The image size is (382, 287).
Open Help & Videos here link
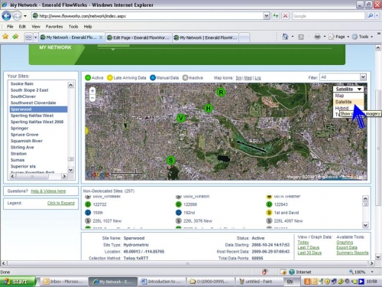[x=48, y=191]
